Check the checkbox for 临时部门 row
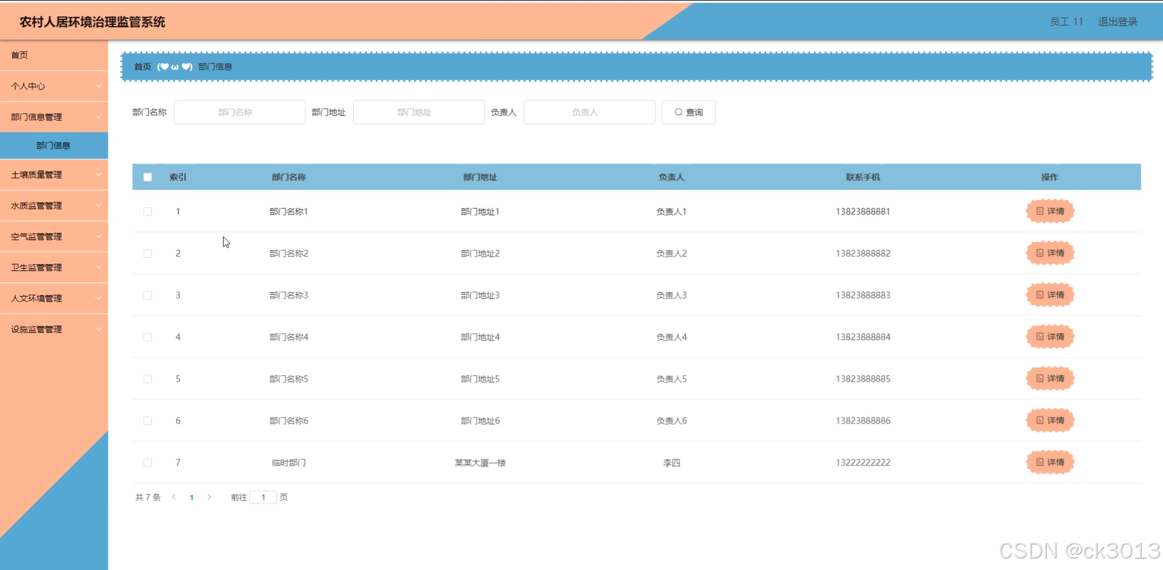Image resolution: width=1163 pixels, height=570 pixels. pyautogui.click(x=147, y=462)
